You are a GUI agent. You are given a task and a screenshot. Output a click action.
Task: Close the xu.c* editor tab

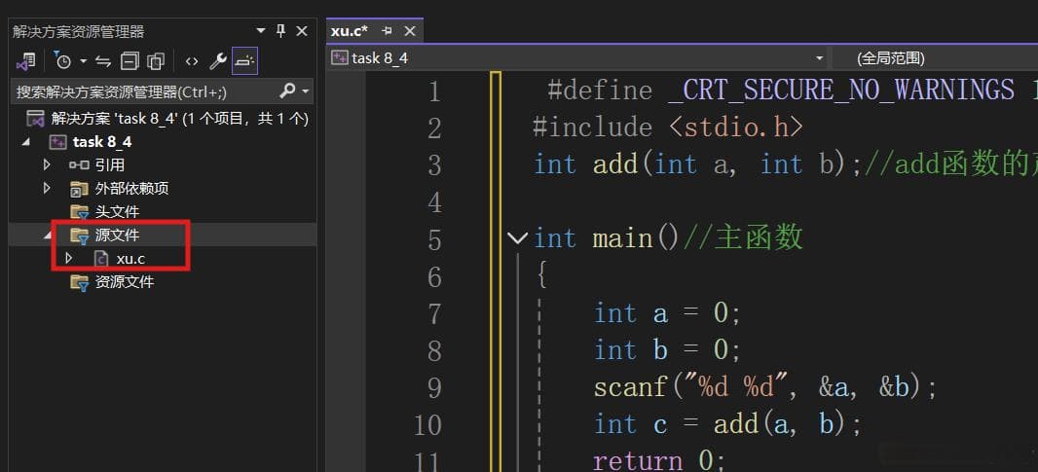[410, 31]
